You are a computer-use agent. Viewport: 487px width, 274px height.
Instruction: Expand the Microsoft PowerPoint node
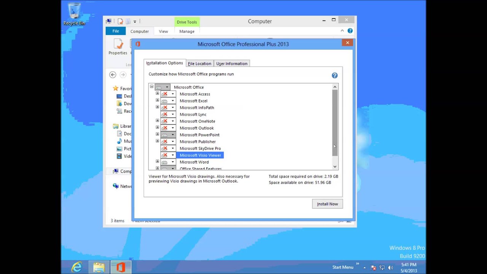point(157,134)
